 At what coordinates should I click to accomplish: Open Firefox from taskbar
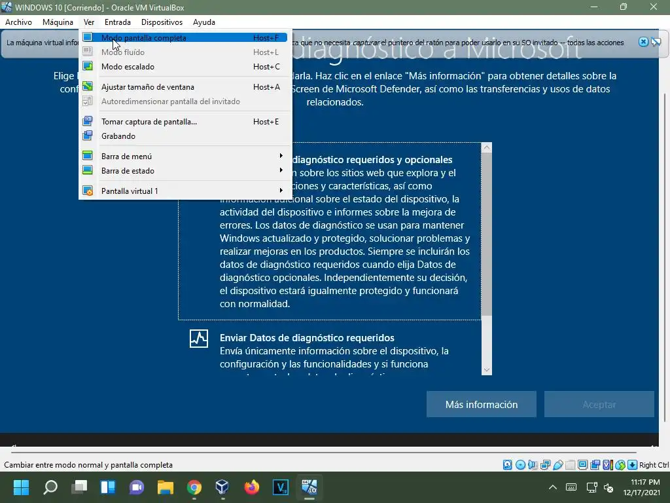pyautogui.click(x=252, y=487)
